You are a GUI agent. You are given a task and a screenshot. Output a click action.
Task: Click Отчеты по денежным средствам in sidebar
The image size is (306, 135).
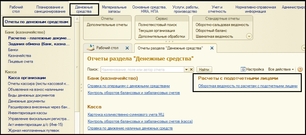click(36, 22)
